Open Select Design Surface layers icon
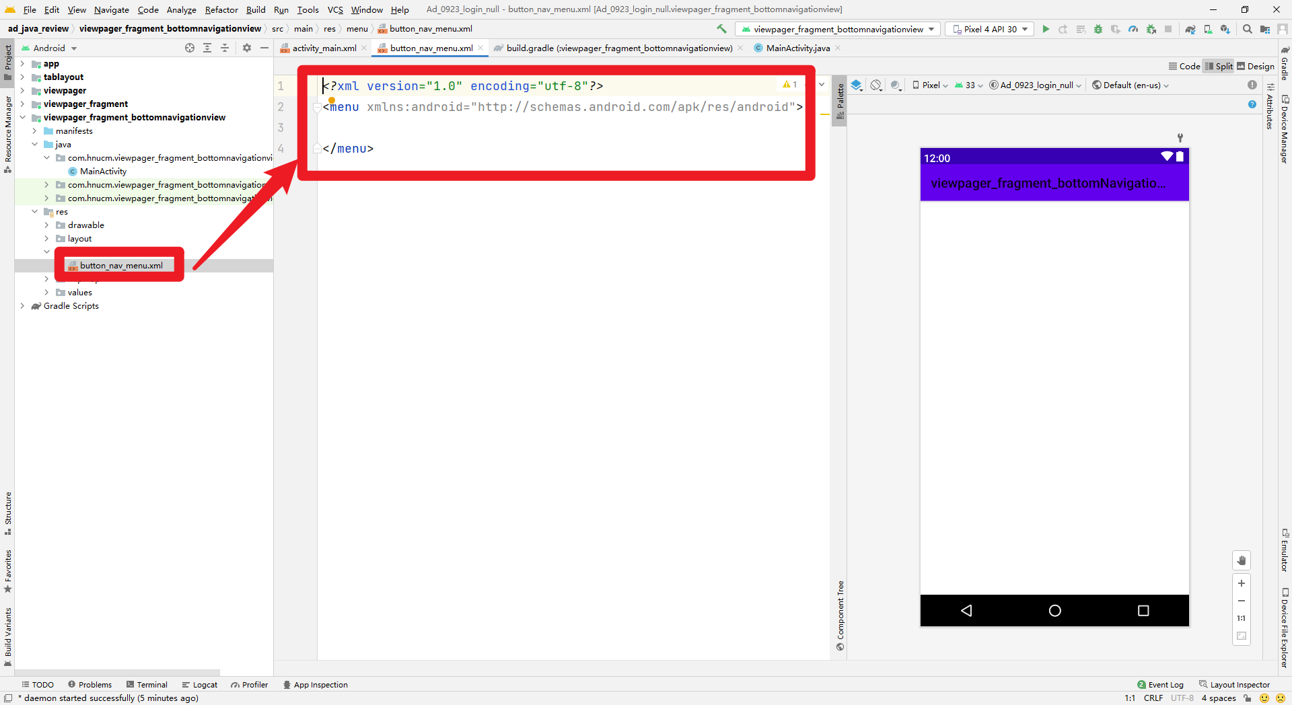 (857, 85)
